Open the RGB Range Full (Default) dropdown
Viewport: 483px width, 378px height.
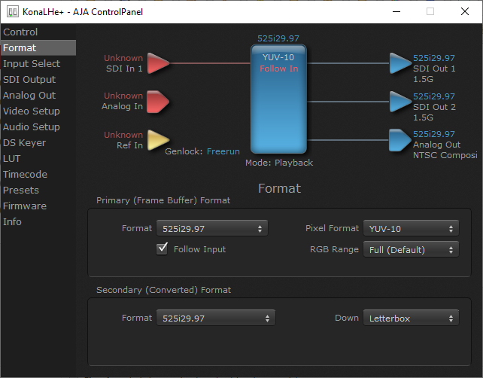pos(412,249)
